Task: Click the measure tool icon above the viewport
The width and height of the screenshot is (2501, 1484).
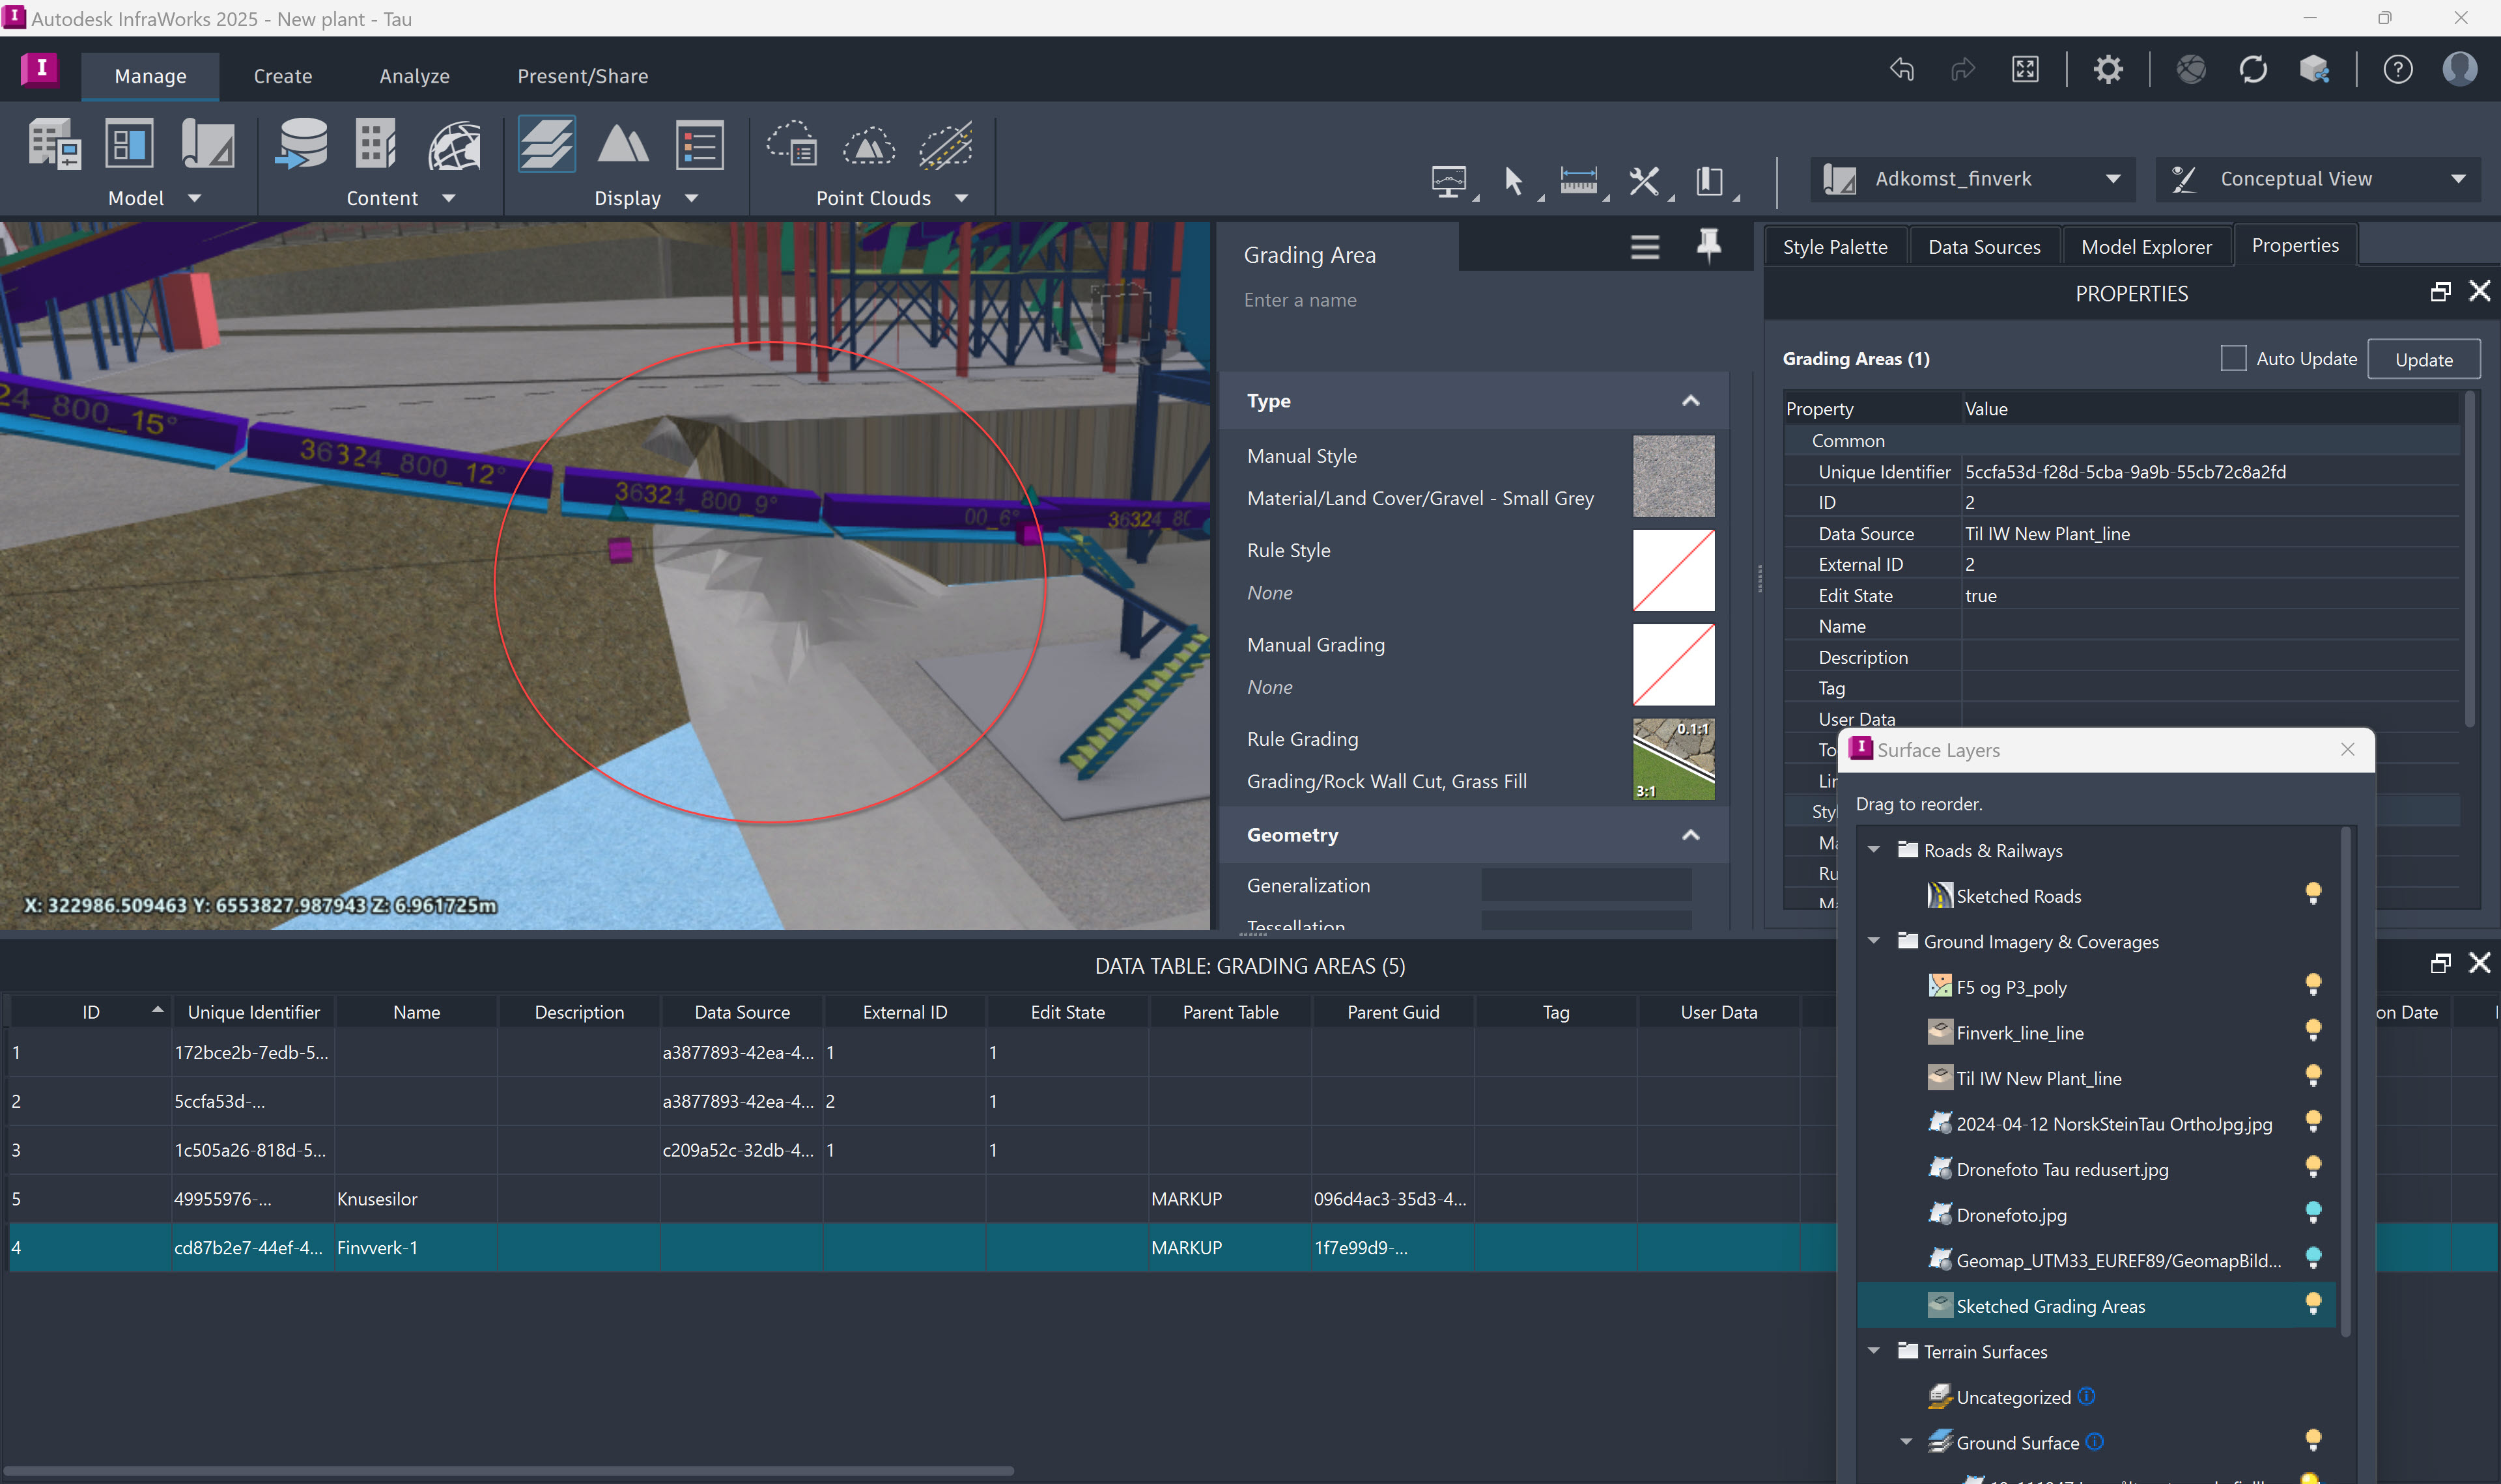Action: point(1579,181)
